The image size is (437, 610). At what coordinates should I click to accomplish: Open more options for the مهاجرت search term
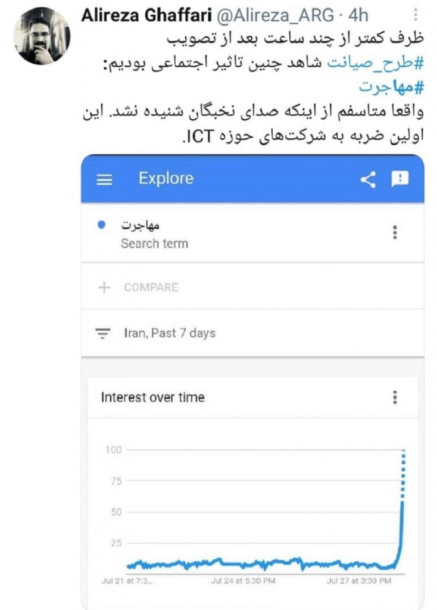(395, 232)
